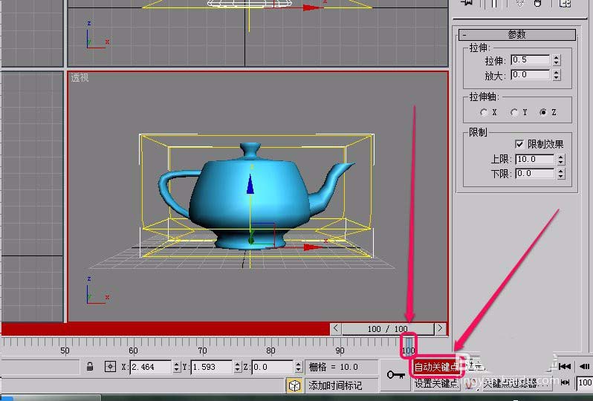The width and height of the screenshot is (593, 401).
Task: Click the X coordinate spinner arrows
Action: point(177,367)
